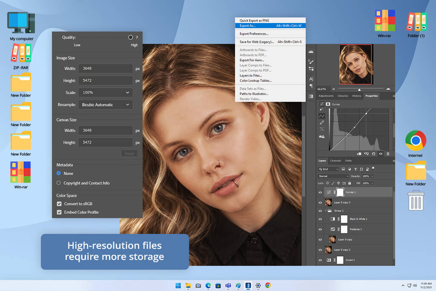Viewport: 436px width, 291px height.
Task: Open Microsoft Edge from the taskbar
Action: [208, 285]
